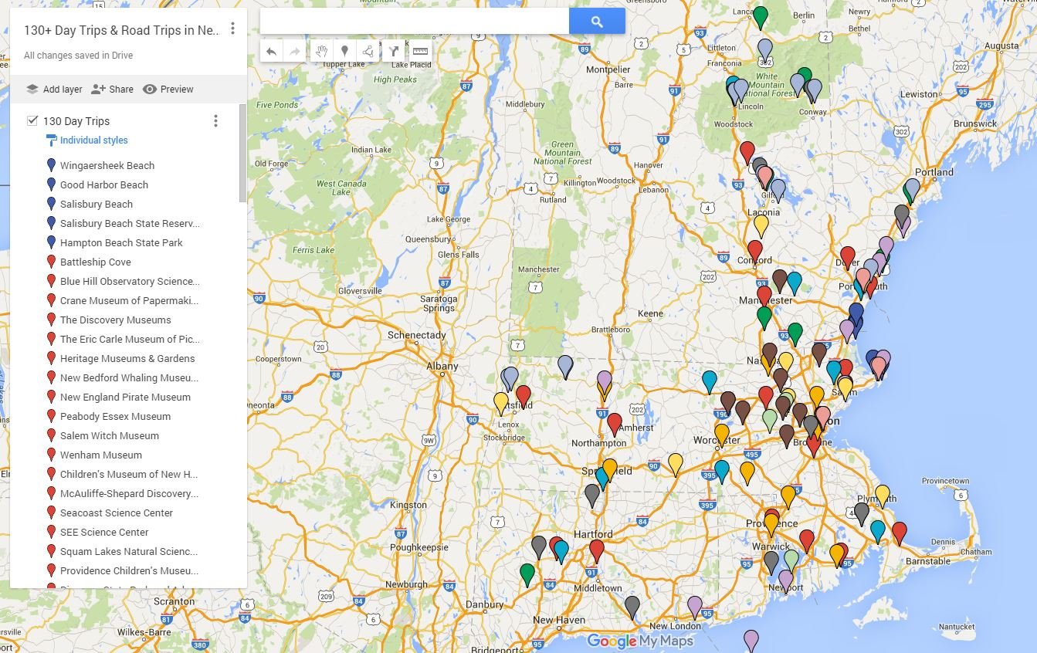Viewport: 1037px width, 653px height.
Task: Click the Undo arrow in the map toolbar
Action: click(272, 52)
